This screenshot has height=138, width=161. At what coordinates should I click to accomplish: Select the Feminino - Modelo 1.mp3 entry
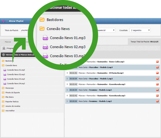click(x=112, y=101)
